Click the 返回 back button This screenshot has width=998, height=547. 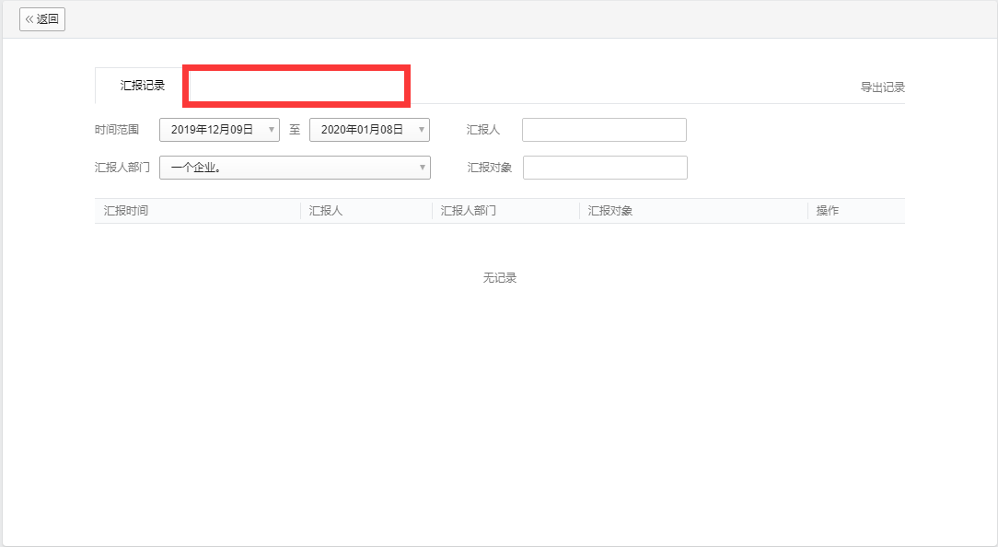click(x=42, y=19)
